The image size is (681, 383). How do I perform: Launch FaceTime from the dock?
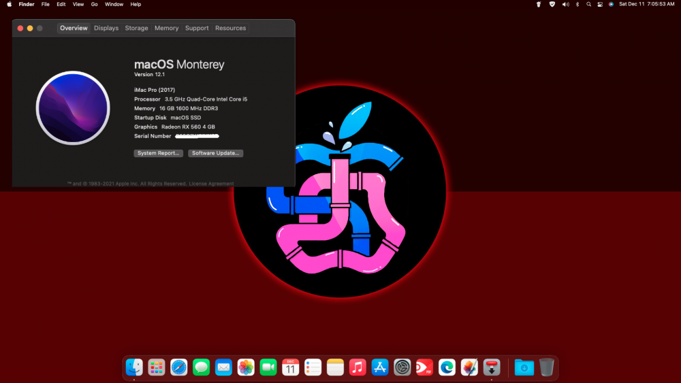(x=268, y=367)
